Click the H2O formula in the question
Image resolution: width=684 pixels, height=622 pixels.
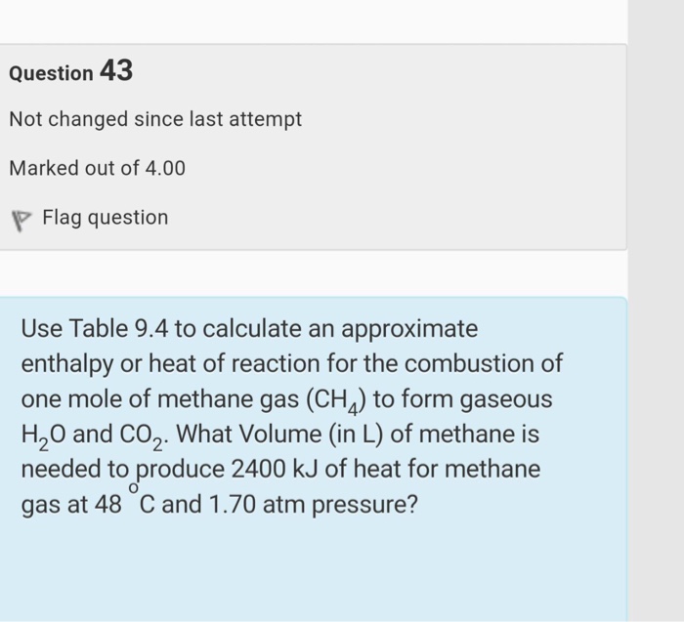43,435
